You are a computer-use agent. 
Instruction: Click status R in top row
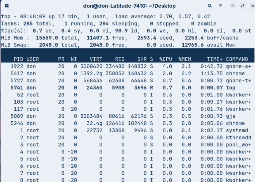(x=151, y=88)
